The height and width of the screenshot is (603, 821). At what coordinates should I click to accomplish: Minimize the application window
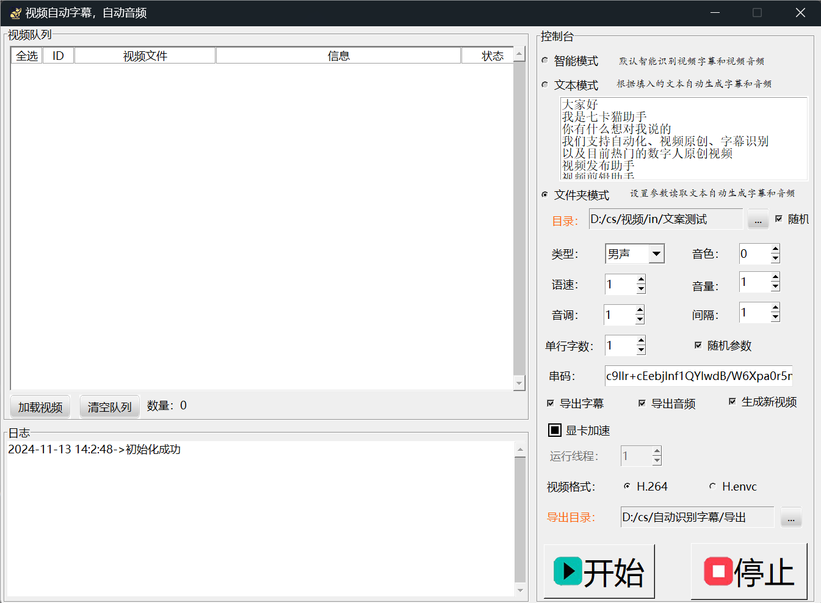point(715,13)
